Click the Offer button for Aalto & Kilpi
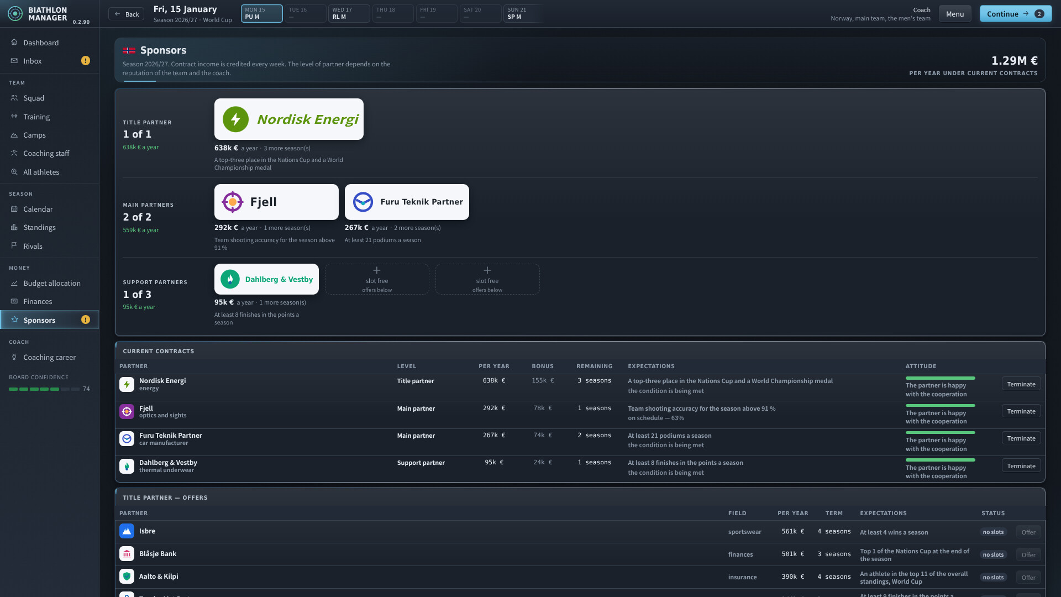 click(x=1028, y=578)
